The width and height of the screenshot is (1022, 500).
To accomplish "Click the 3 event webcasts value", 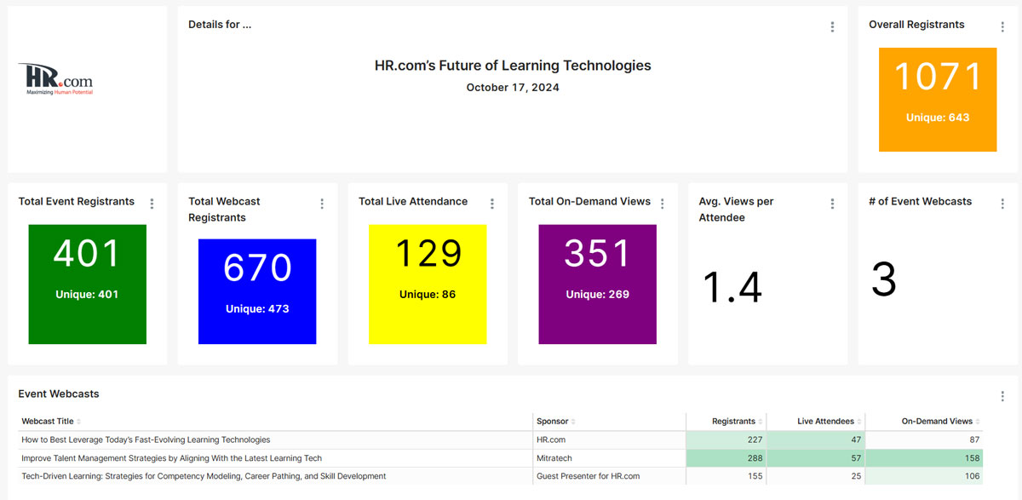I will click(x=884, y=279).
